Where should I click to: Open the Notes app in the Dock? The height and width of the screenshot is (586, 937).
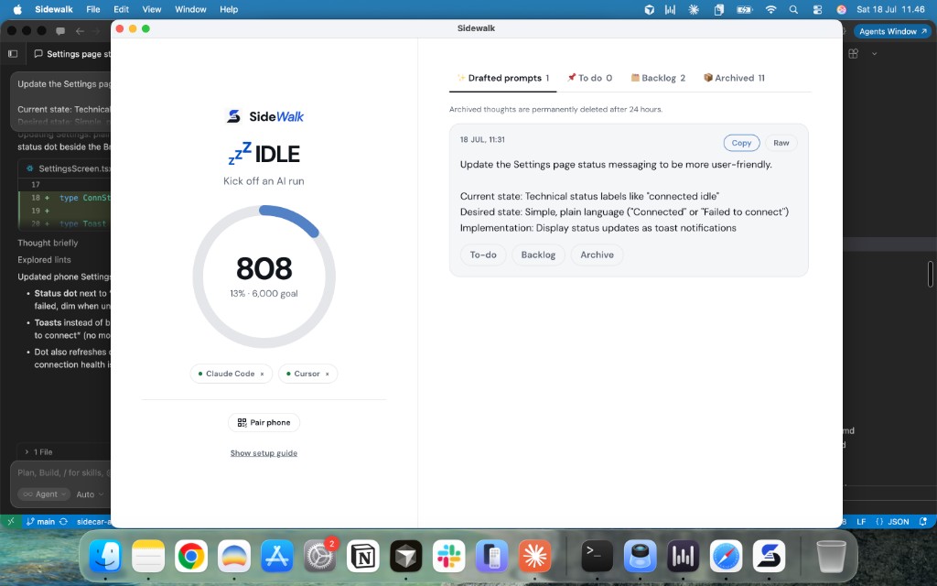148,556
